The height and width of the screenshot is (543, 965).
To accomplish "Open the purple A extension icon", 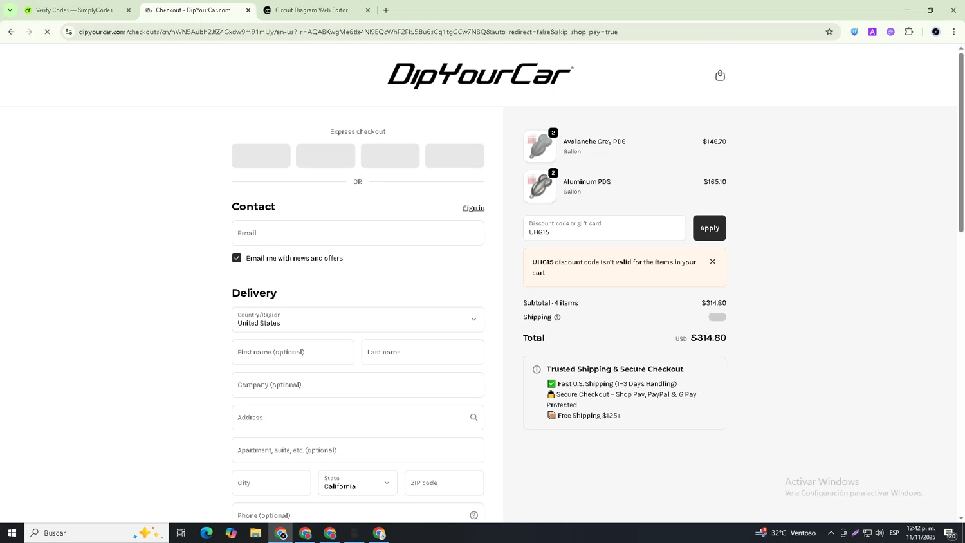I will [x=872, y=32].
